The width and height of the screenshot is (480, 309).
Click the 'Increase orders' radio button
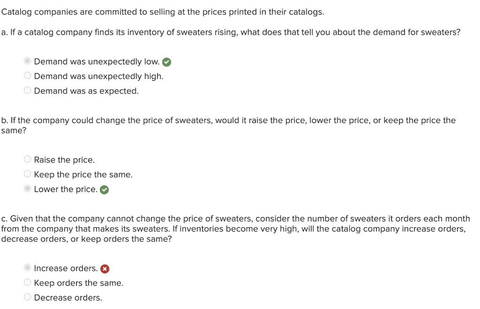[x=28, y=268]
